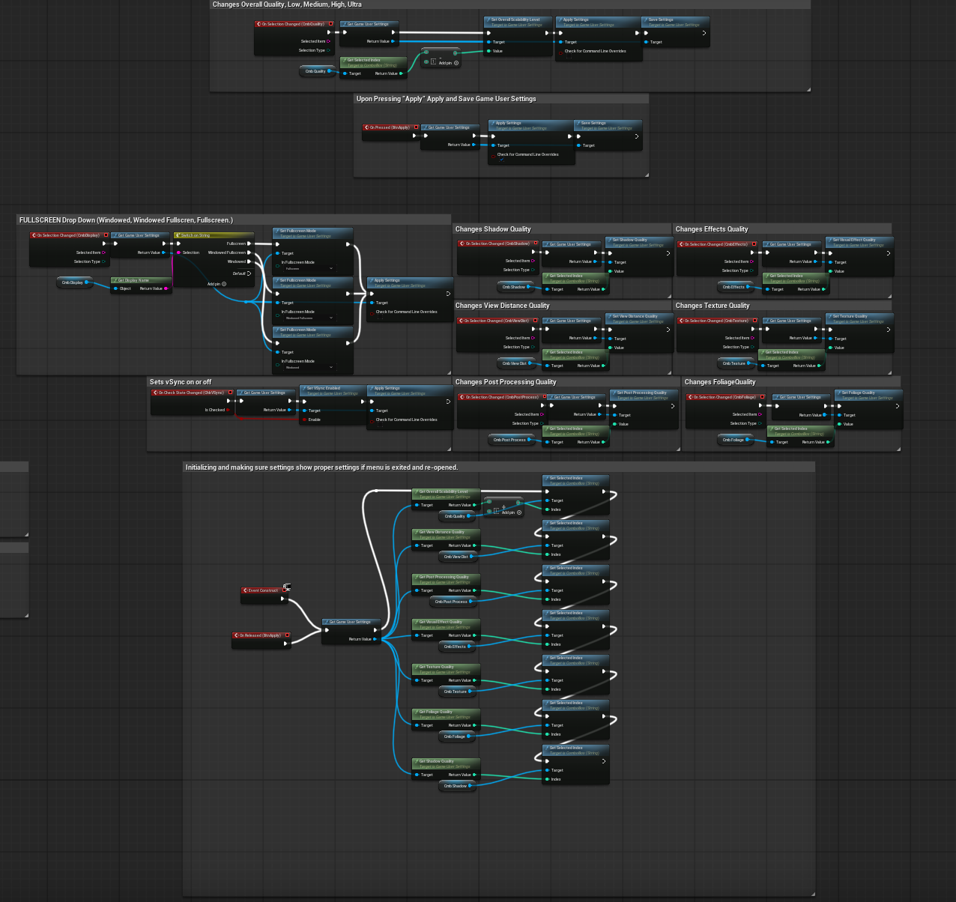Select Get Visual Effect Quality node header
The width and height of the screenshot is (956, 902).
coord(446,624)
